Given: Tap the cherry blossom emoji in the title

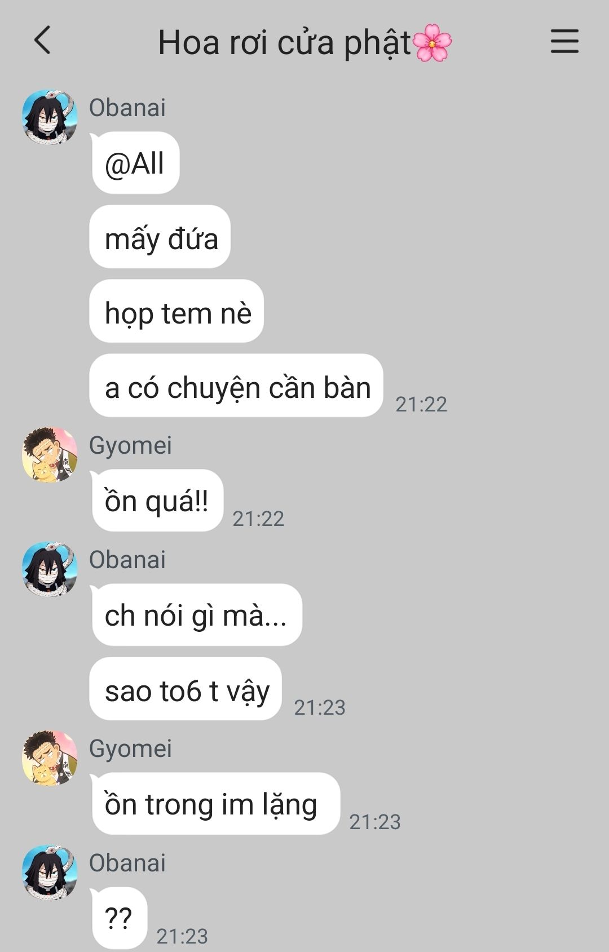Looking at the screenshot, I should [433, 42].
